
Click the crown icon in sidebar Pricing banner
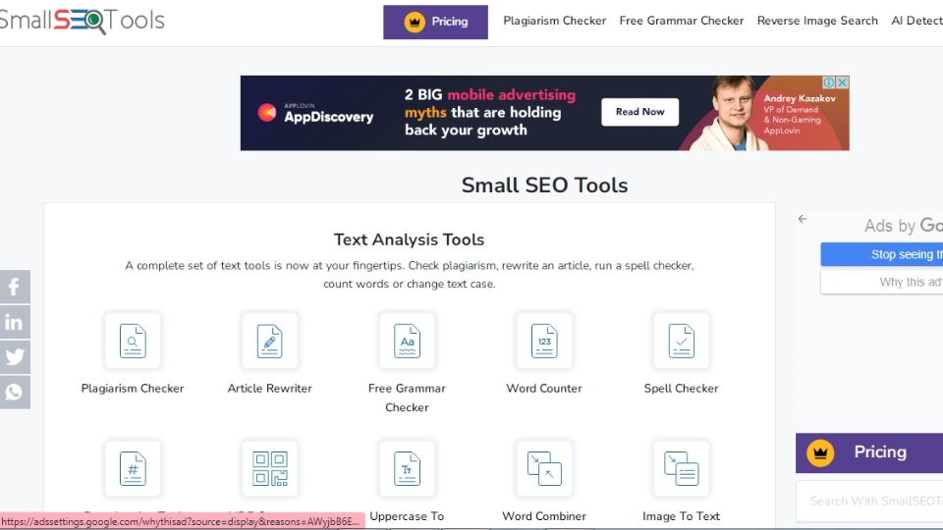pos(820,452)
